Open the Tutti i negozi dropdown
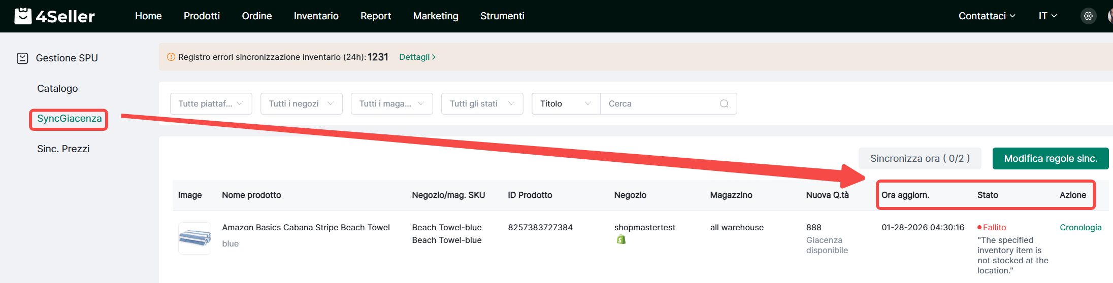This screenshot has height=283, width=1113. click(301, 104)
